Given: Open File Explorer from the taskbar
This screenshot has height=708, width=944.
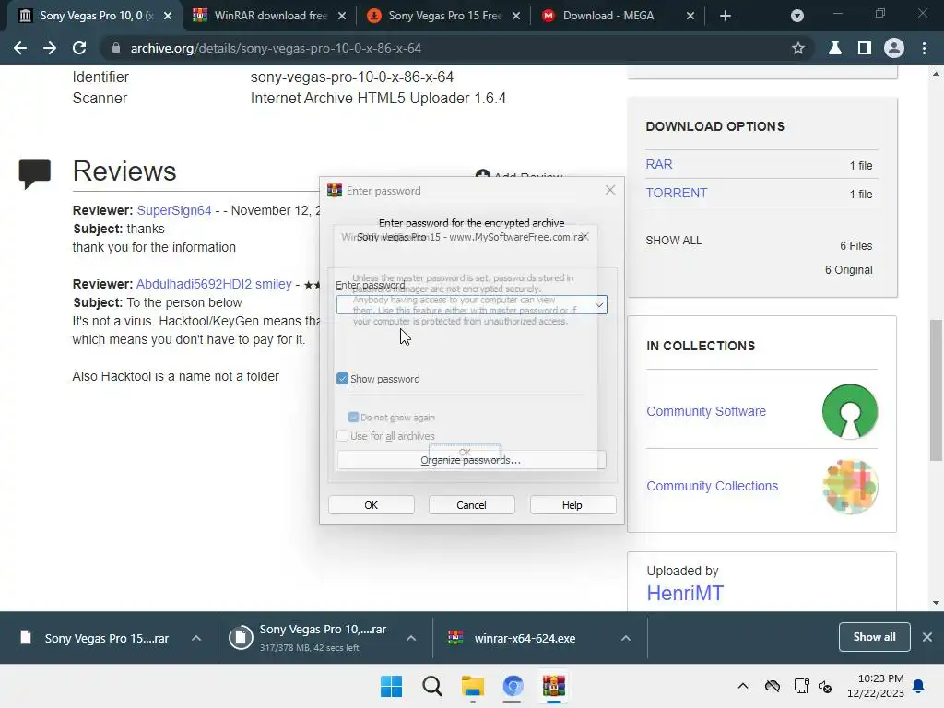Looking at the screenshot, I should [x=473, y=686].
